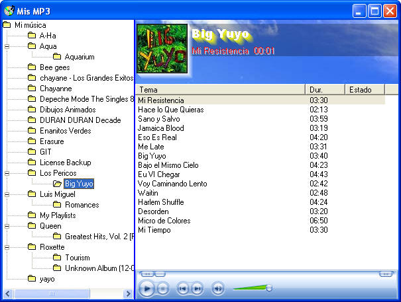Select the 'Sano y Salvo' track
This screenshot has height=302, width=401.
[x=159, y=119]
